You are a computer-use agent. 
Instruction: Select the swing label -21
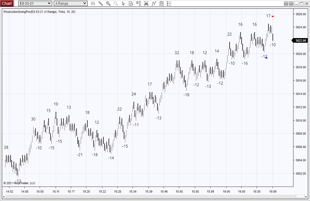80,155
